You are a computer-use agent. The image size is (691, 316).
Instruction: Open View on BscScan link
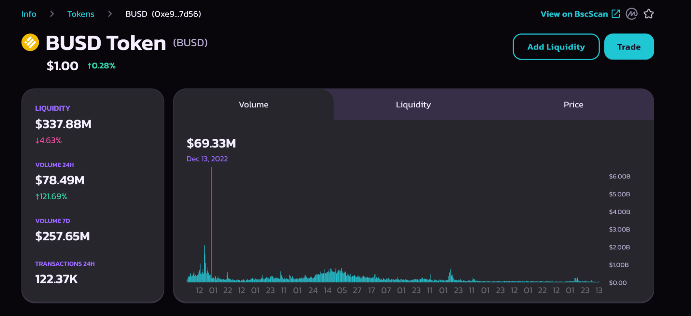point(574,14)
